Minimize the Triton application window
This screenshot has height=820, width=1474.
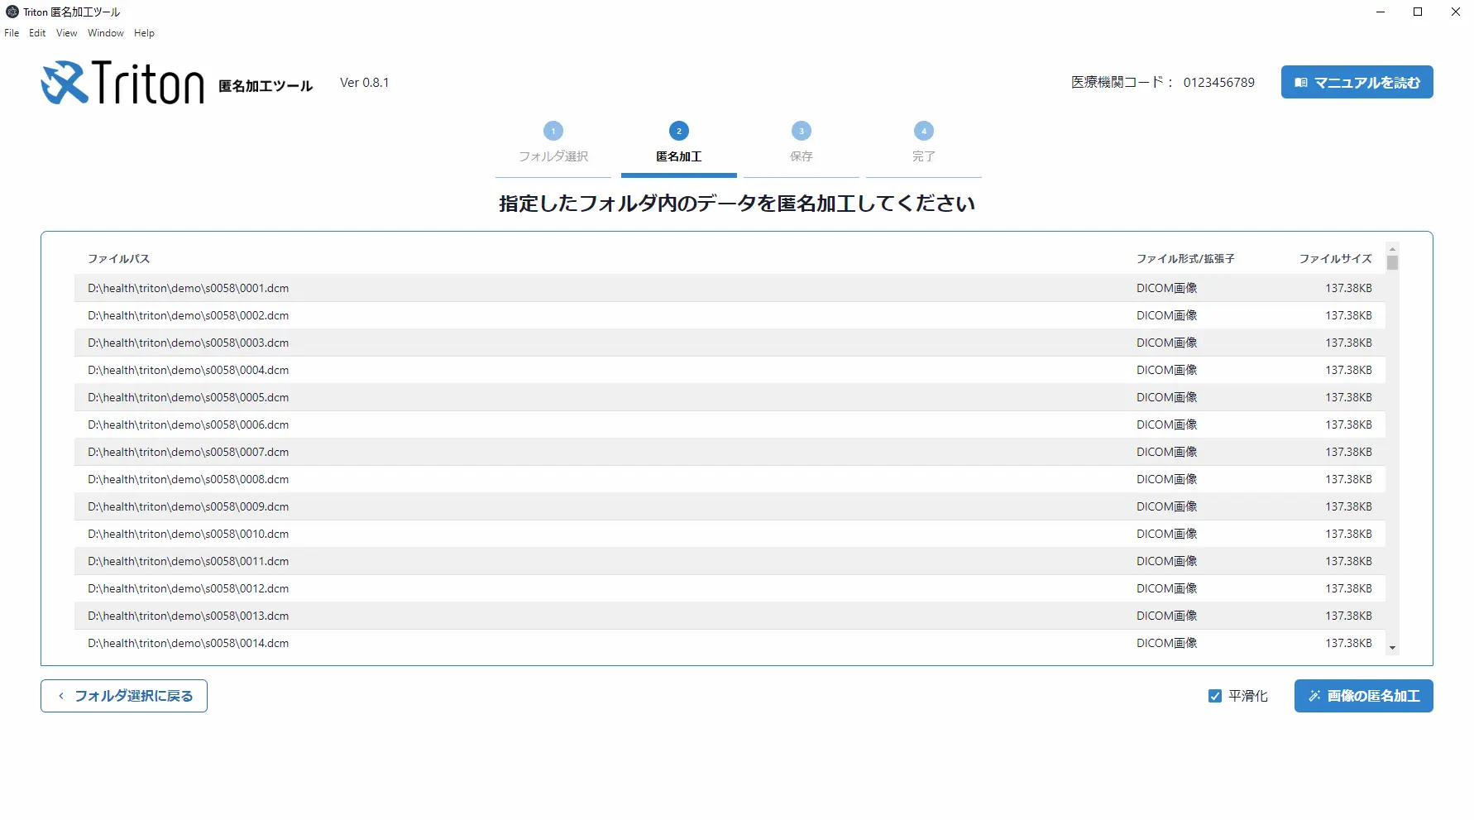1381,12
